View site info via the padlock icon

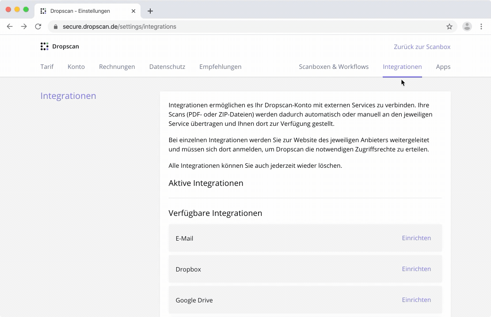tap(56, 26)
